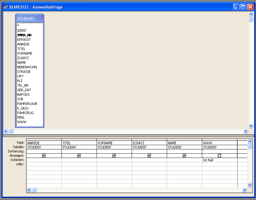Select NAME field in STUDENT field list
The image size is (256, 200).
30,62
